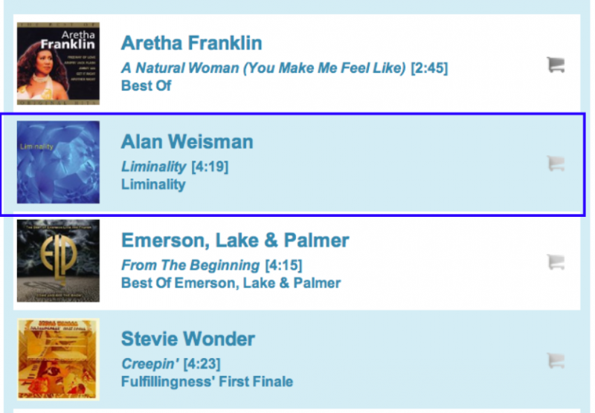Select From The Beginning track title
This screenshot has height=413, width=595.
tap(190, 265)
